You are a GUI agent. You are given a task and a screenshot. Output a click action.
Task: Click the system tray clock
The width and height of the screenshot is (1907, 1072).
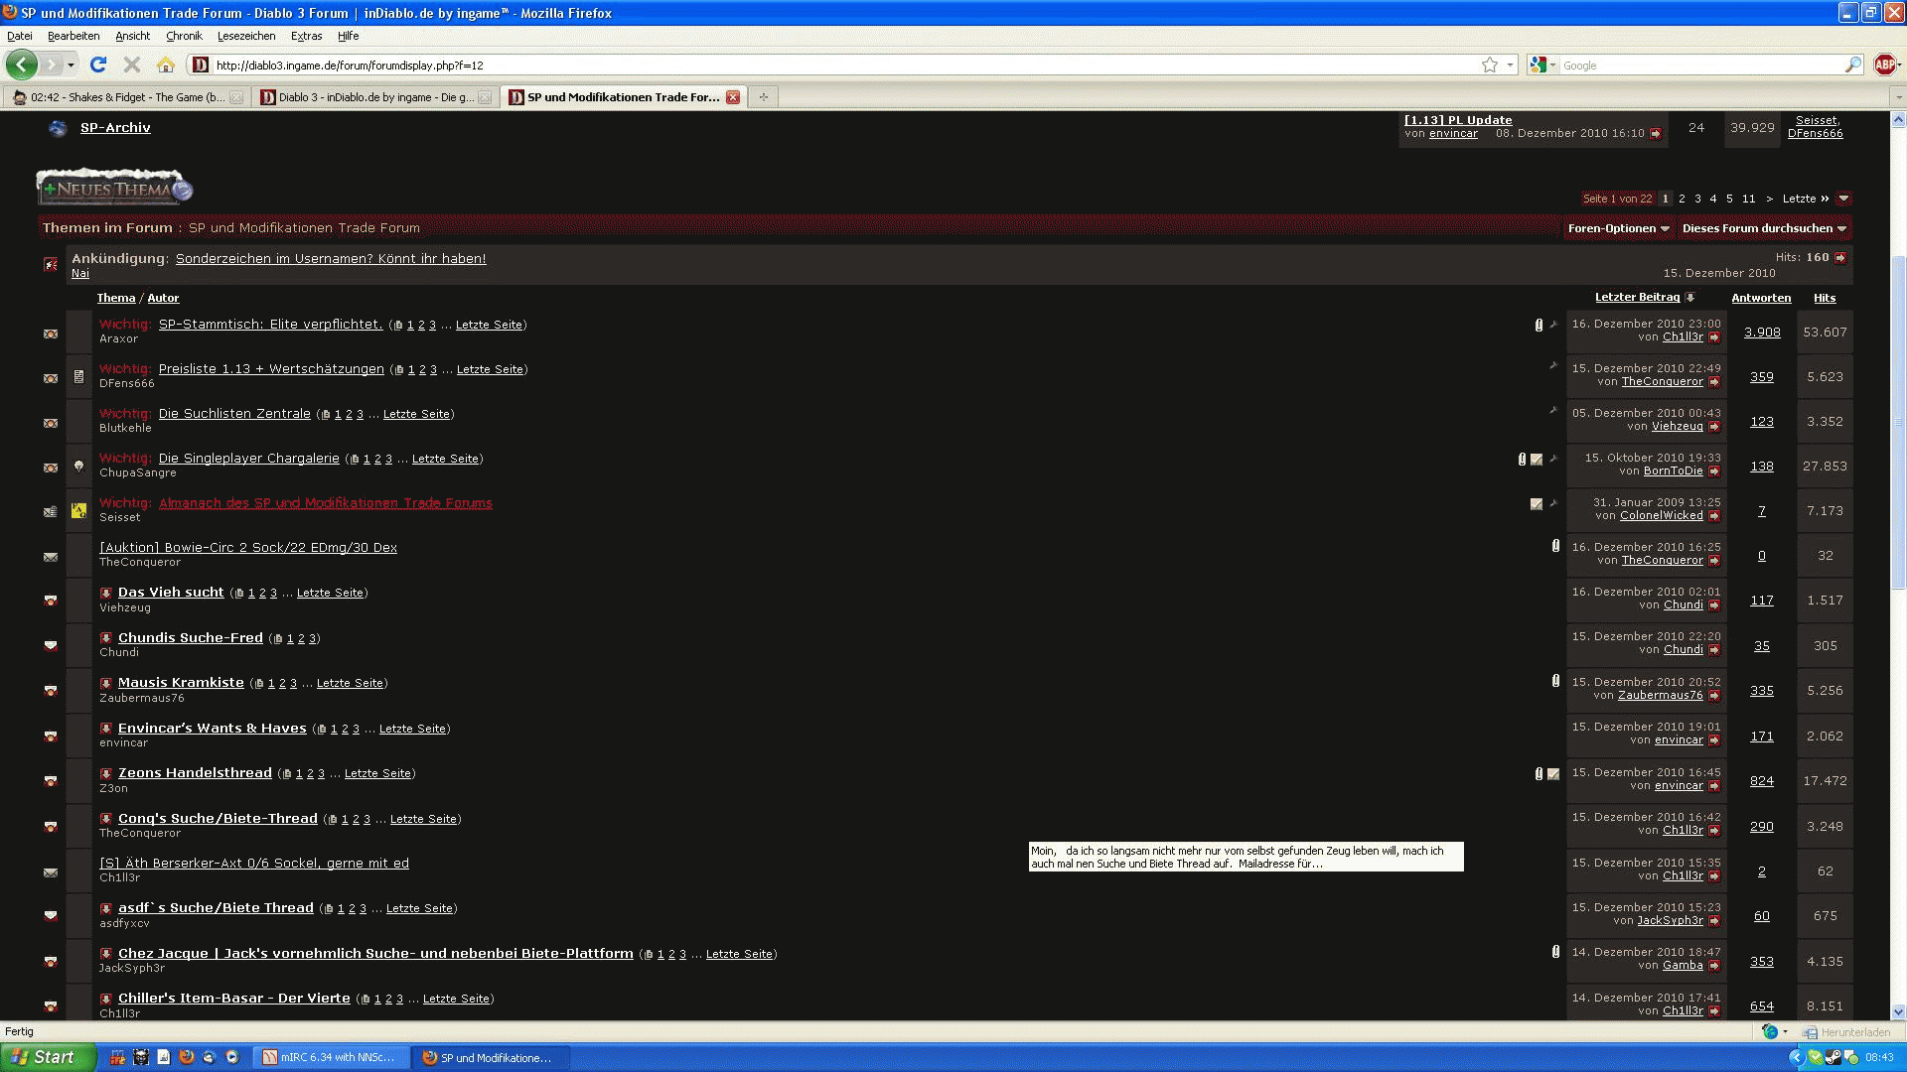tap(1879, 1057)
